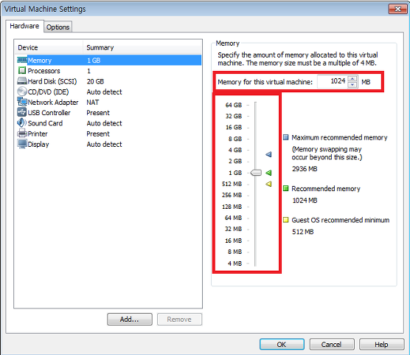Click the green square legend for Recommended memory

tap(286, 188)
